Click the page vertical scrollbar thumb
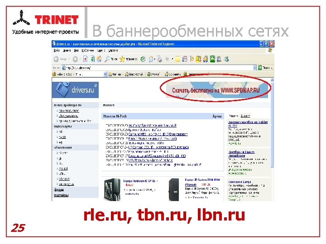 pyautogui.click(x=273, y=124)
